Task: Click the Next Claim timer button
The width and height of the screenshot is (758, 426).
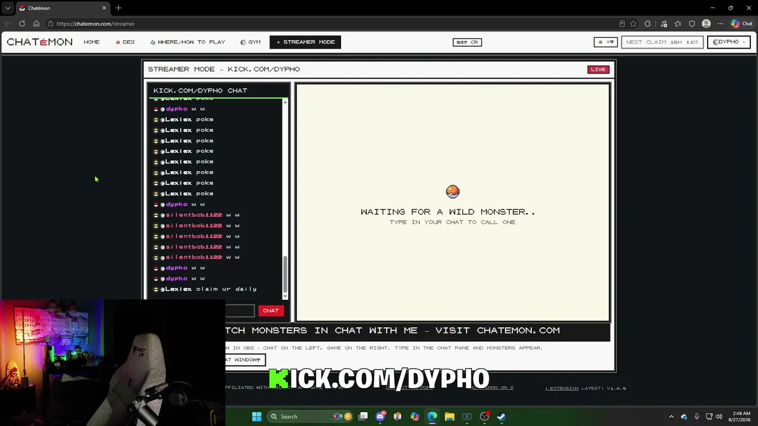Action: [662, 42]
